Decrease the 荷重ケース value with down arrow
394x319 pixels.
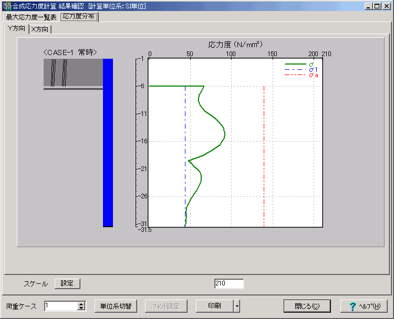(x=81, y=309)
